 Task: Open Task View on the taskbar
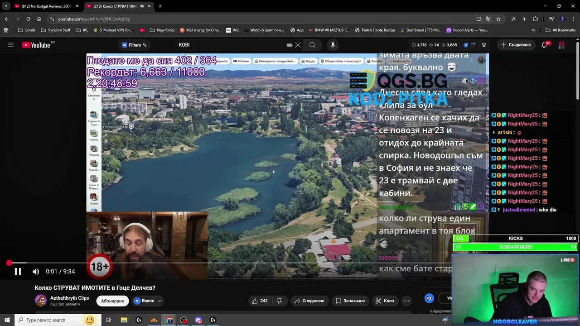(109, 320)
